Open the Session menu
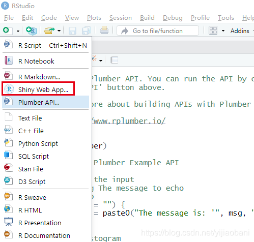This screenshot has width=254, height=242. pos(121,18)
